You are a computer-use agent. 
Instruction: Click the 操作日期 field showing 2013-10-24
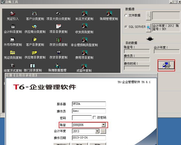click(89, 138)
